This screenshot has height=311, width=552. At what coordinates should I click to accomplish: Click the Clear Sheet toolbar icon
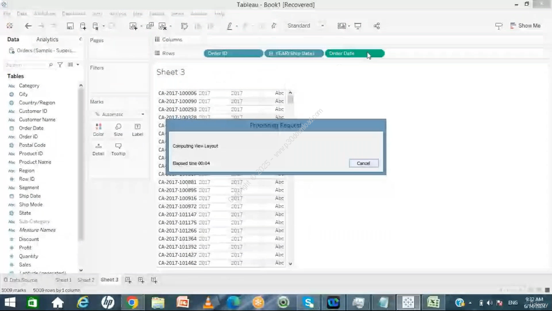(x=163, y=26)
